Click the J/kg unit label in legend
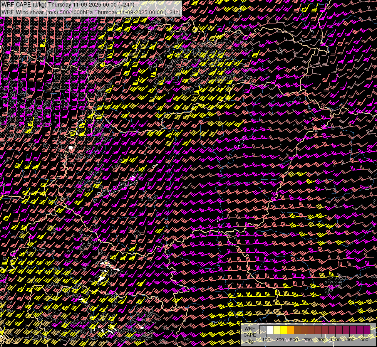The image size is (377, 347). click(x=249, y=341)
